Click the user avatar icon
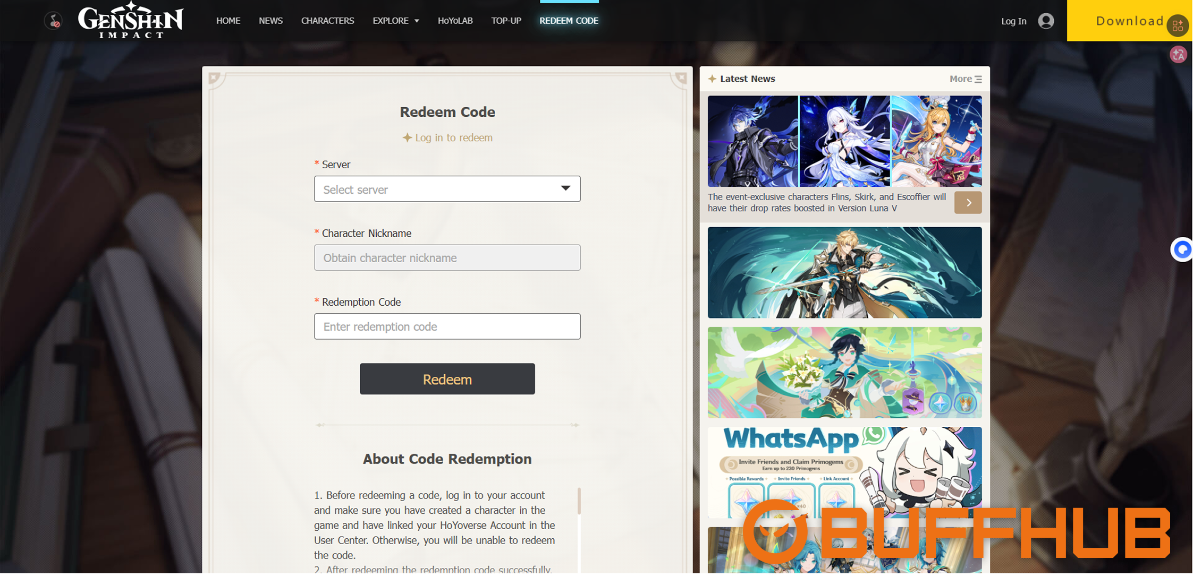 (1046, 21)
